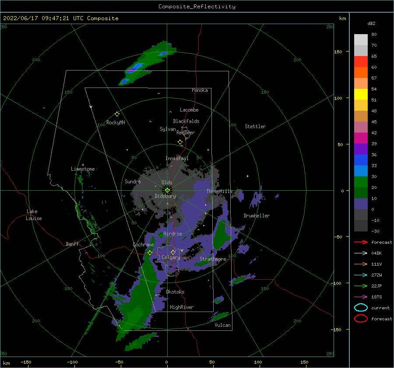Click the Innisfail city label
Screen dimensions: 394x368
(177, 158)
